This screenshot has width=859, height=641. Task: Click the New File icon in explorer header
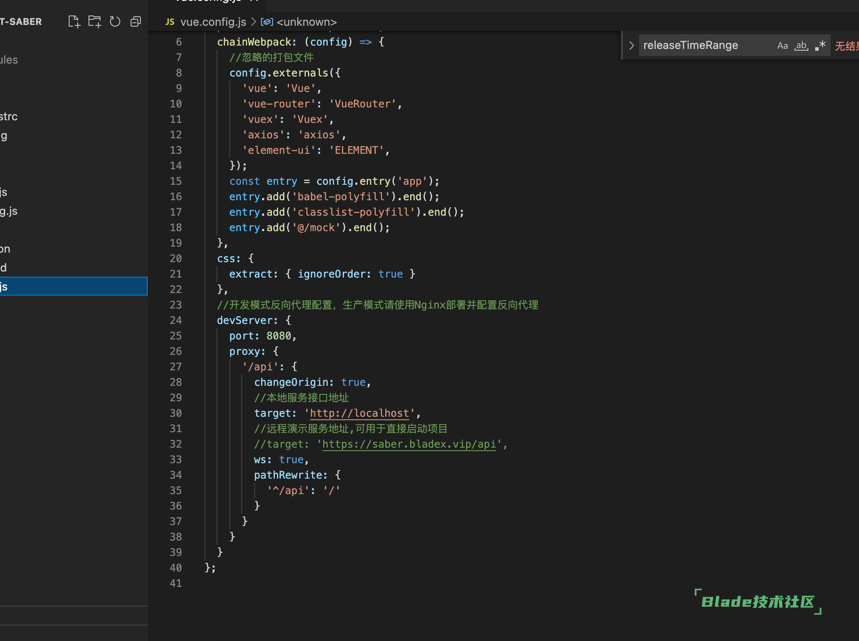(x=74, y=21)
